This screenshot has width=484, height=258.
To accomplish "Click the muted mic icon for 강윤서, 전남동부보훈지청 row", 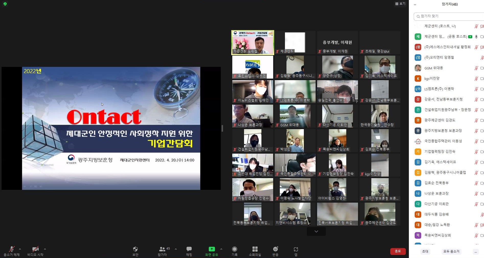I will point(476,100).
